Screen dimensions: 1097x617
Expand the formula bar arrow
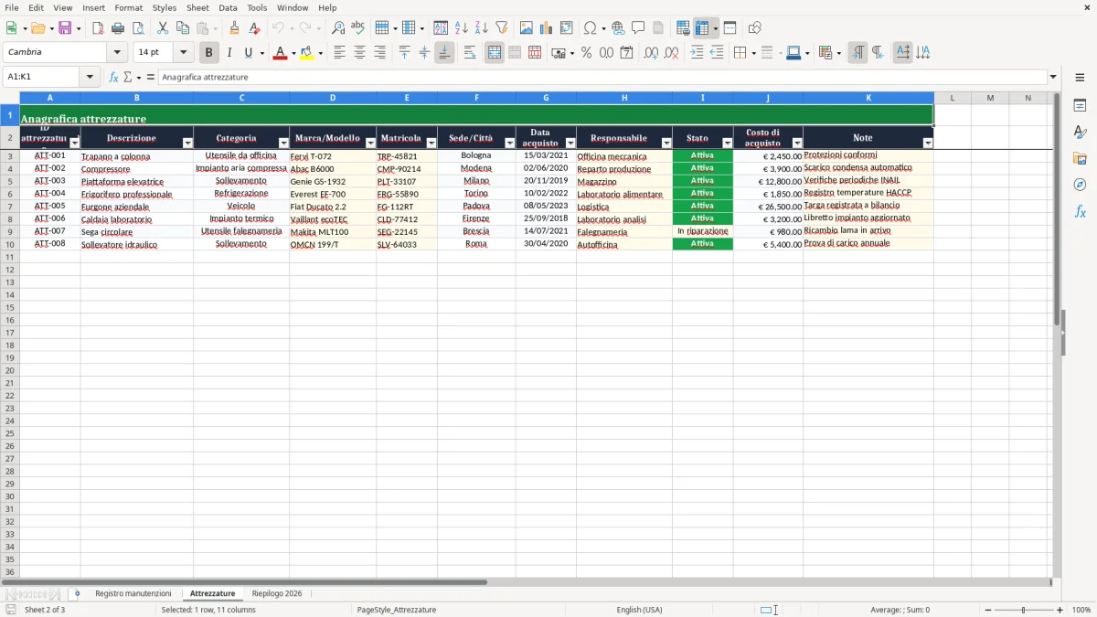1053,77
